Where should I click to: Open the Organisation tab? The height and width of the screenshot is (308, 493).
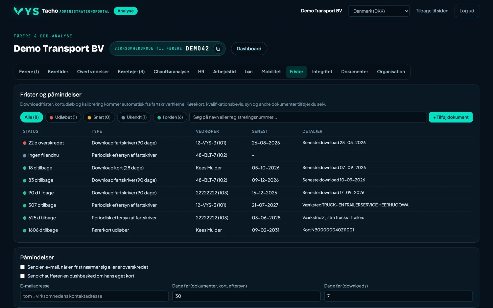click(x=391, y=72)
